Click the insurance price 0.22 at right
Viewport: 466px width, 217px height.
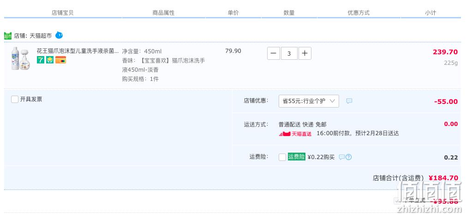(x=451, y=158)
